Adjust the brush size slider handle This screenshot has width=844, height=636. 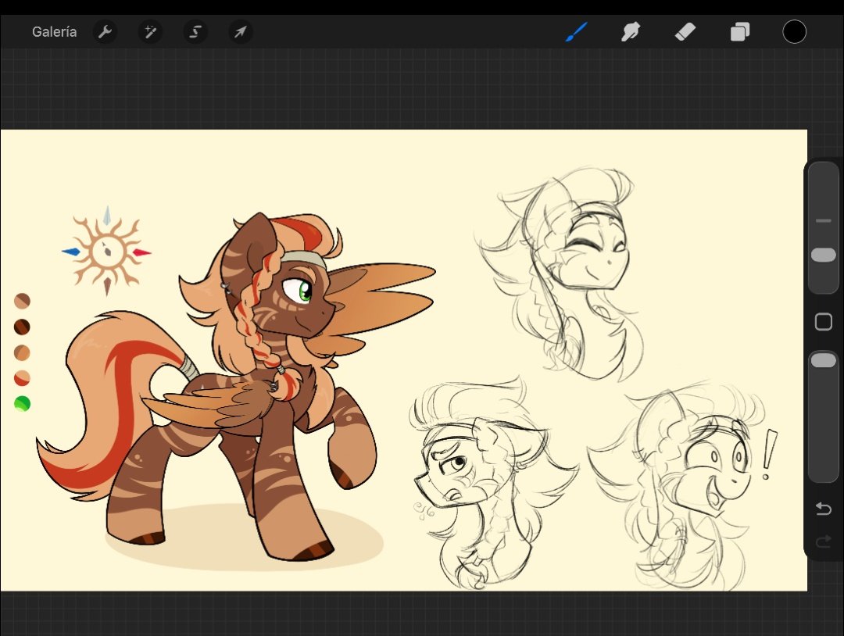(823, 255)
